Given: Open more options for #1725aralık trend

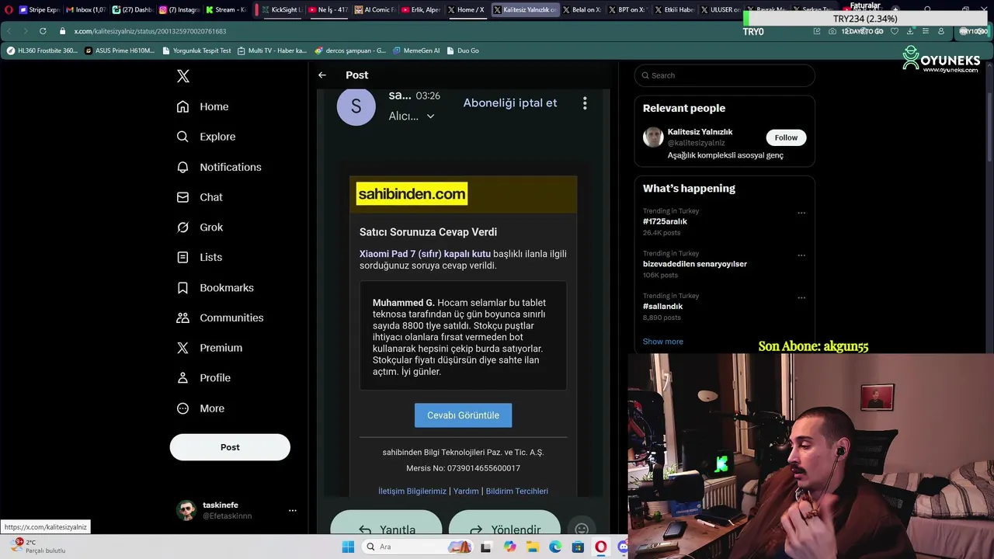Looking at the screenshot, I should [801, 213].
